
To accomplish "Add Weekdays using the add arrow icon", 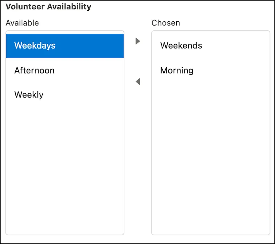I will tap(138, 41).
